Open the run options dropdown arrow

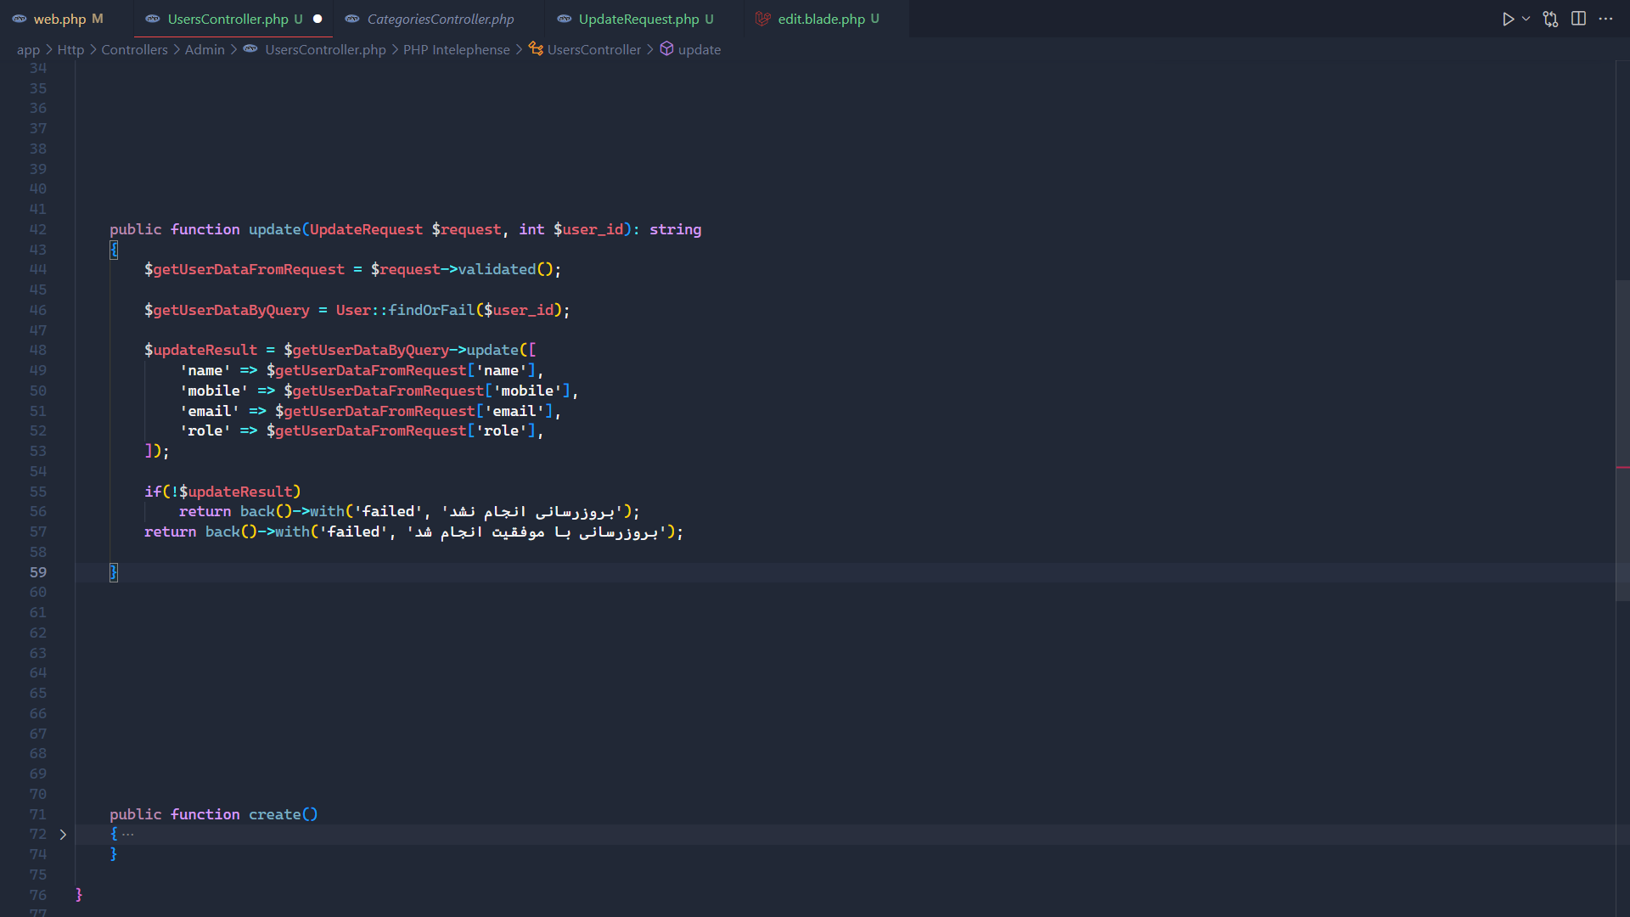[1526, 19]
